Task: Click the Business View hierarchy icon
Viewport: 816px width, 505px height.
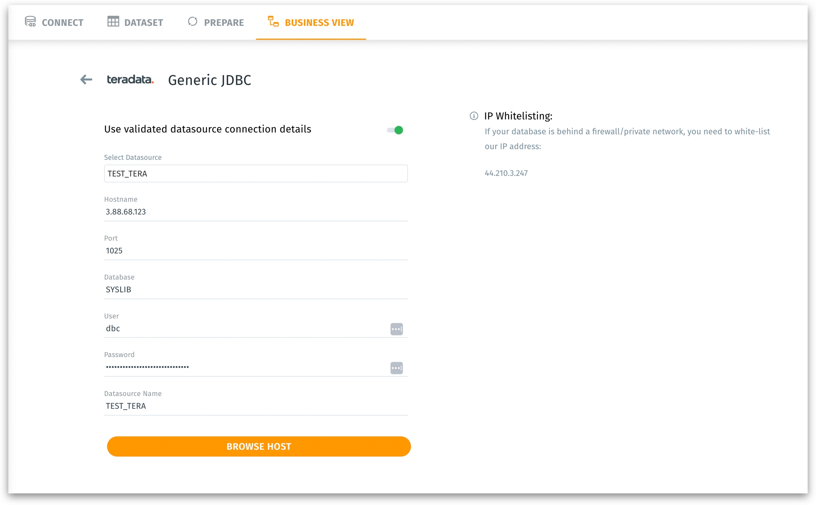Action: click(273, 22)
